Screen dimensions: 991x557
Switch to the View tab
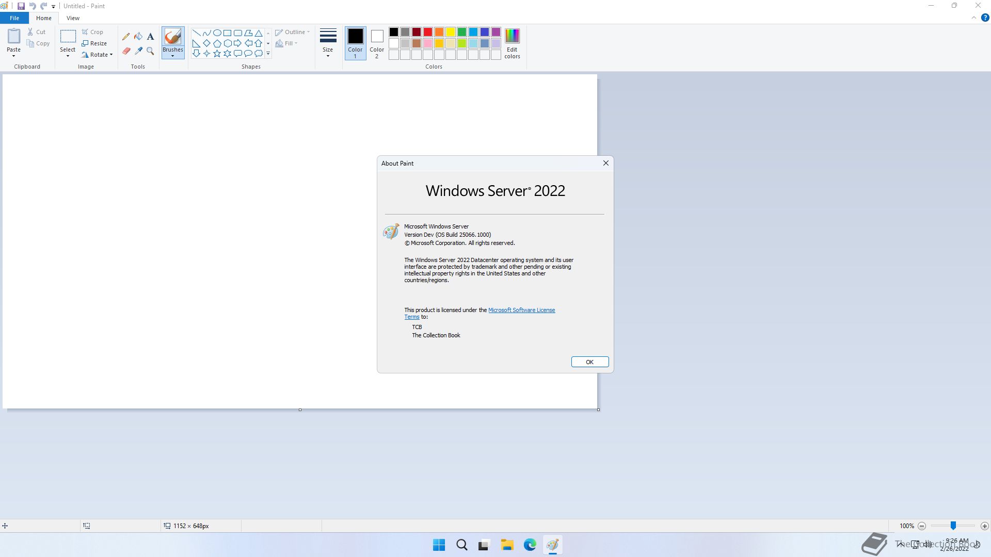(x=73, y=18)
